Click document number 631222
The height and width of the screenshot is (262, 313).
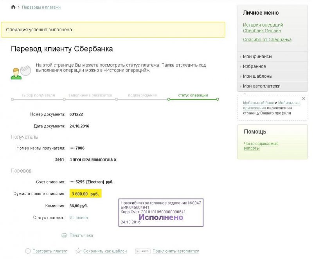click(x=76, y=114)
